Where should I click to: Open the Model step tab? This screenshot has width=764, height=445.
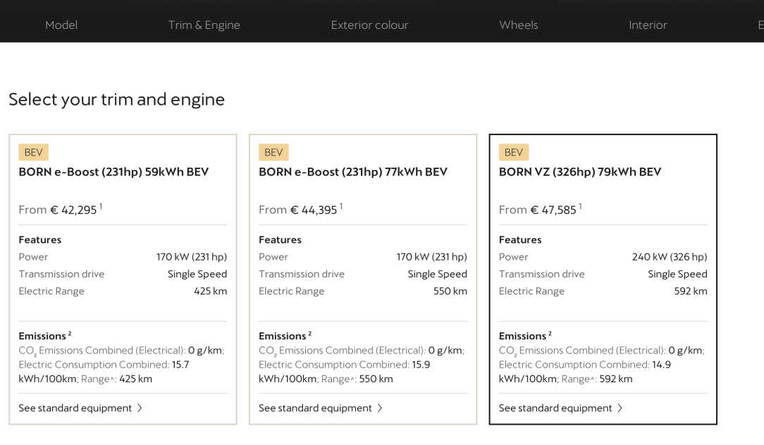coord(61,25)
